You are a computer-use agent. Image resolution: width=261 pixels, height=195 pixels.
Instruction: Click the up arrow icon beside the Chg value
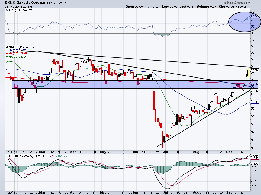tap(249, 7)
